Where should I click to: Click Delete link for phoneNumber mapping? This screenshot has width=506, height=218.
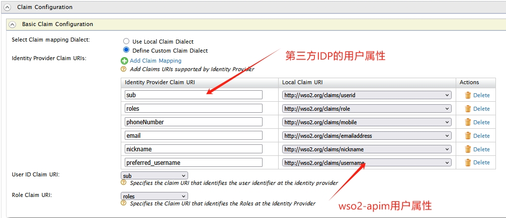(481, 122)
